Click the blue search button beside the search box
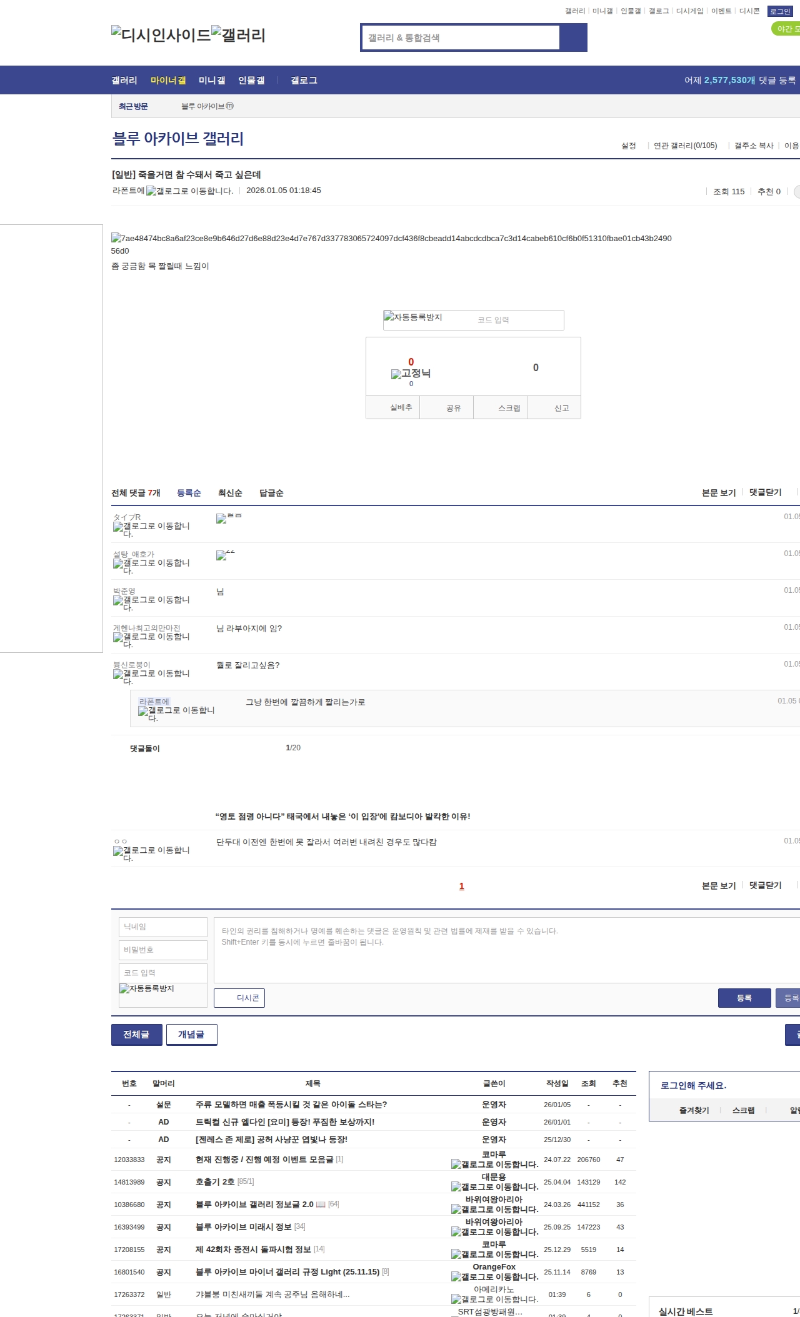 tap(573, 37)
